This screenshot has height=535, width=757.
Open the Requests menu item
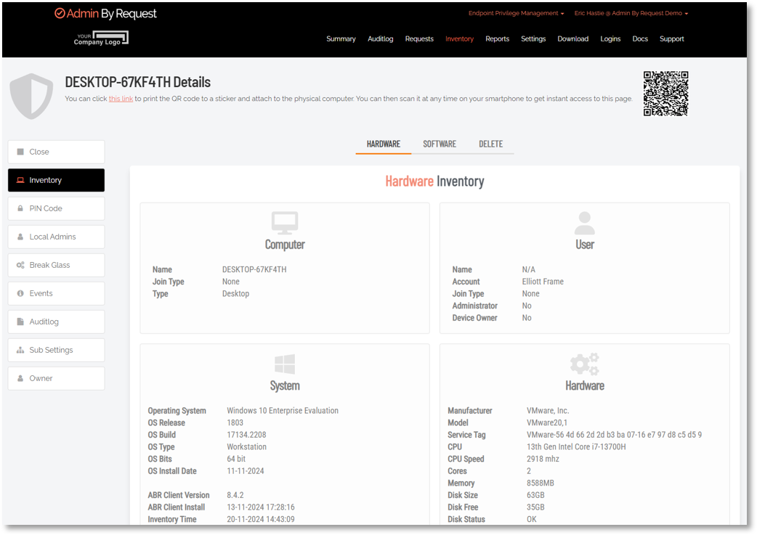(419, 39)
